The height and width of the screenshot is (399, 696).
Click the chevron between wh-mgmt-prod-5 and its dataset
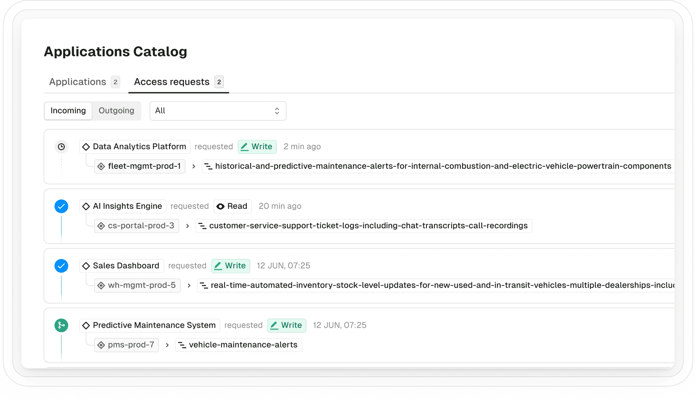189,285
